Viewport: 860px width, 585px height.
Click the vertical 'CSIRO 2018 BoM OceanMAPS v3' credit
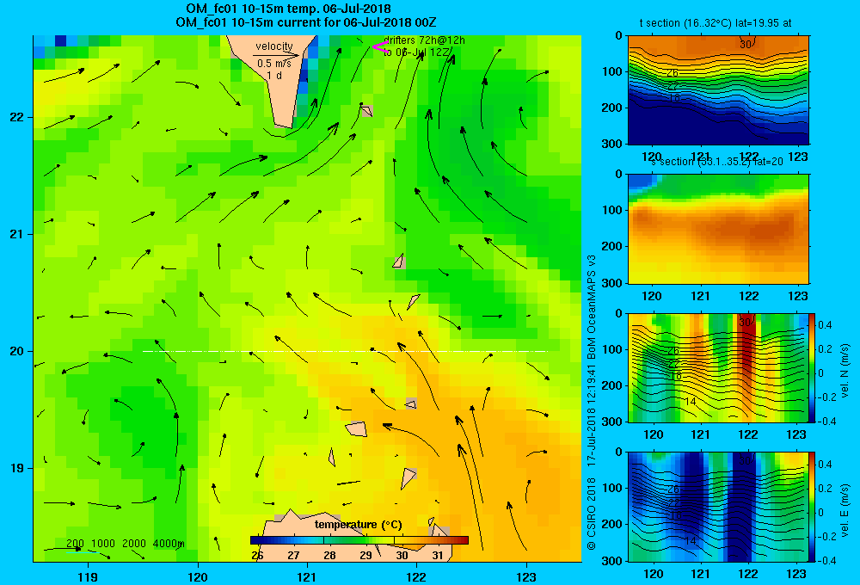(x=592, y=402)
